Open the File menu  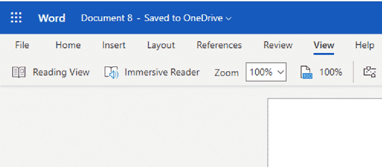(22, 45)
